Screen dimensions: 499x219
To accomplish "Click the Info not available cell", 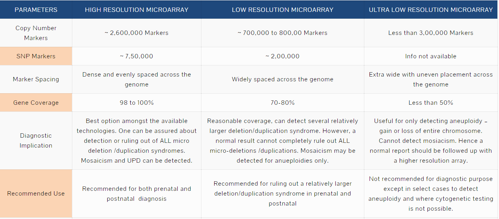I will click(x=431, y=56).
